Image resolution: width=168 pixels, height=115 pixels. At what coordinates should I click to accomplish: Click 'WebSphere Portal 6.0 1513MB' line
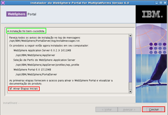coord(32,70)
